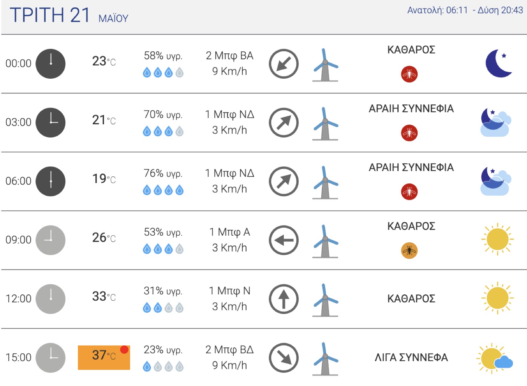This screenshot has height=386, width=527.
Task: Click the cloudy night icon at 06:00
Action: pos(496,181)
